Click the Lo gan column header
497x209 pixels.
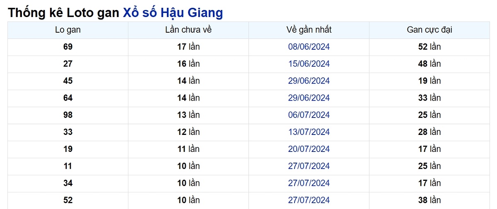coord(68,30)
